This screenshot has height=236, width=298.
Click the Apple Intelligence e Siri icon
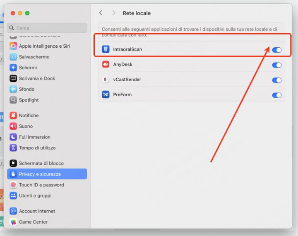coord(13,46)
